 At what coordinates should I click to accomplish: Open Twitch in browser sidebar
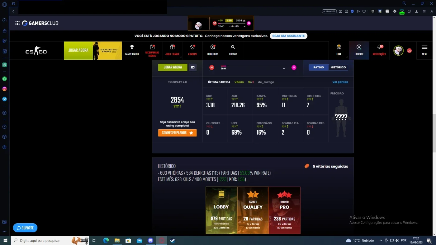pyautogui.click(x=4, y=41)
